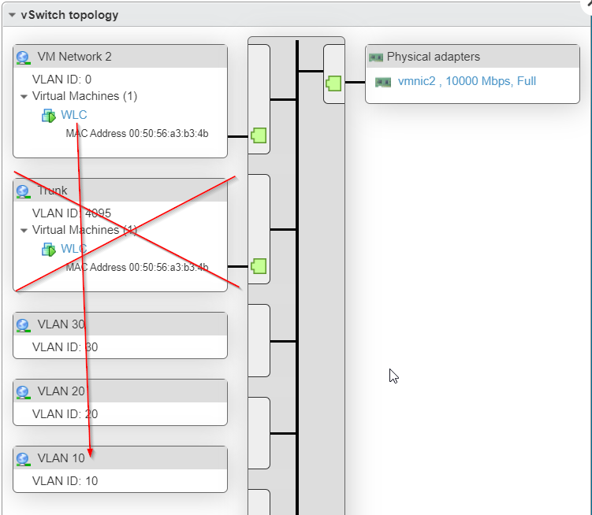Select the VLAN 10 port group title
Image resolution: width=592 pixels, height=515 pixels.
[x=61, y=458]
